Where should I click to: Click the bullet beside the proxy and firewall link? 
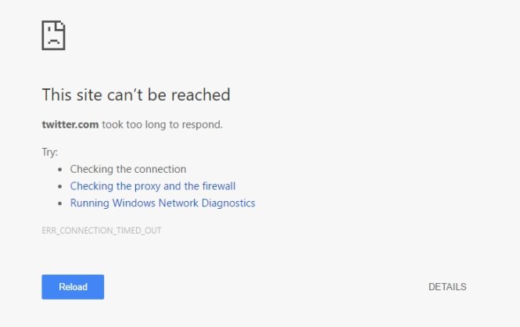point(61,187)
